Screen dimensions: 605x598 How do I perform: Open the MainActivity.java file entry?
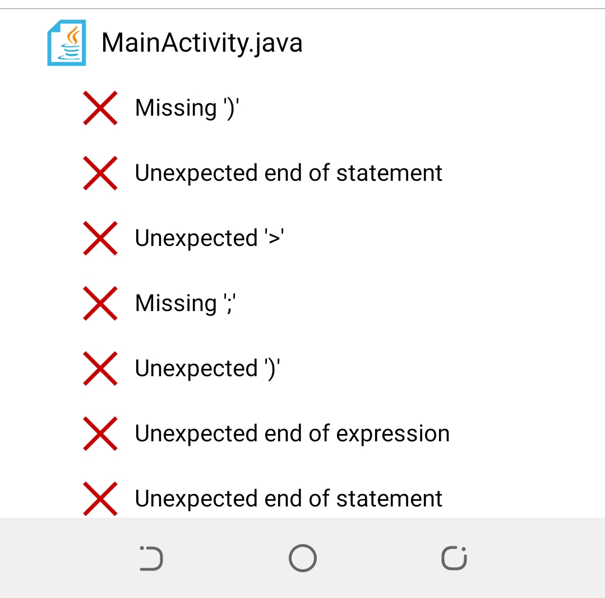pyautogui.click(x=303, y=43)
